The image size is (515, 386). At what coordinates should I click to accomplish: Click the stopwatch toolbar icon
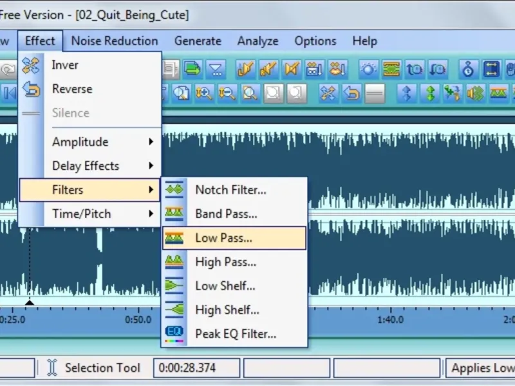pyautogui.click(x=468, y=69)
